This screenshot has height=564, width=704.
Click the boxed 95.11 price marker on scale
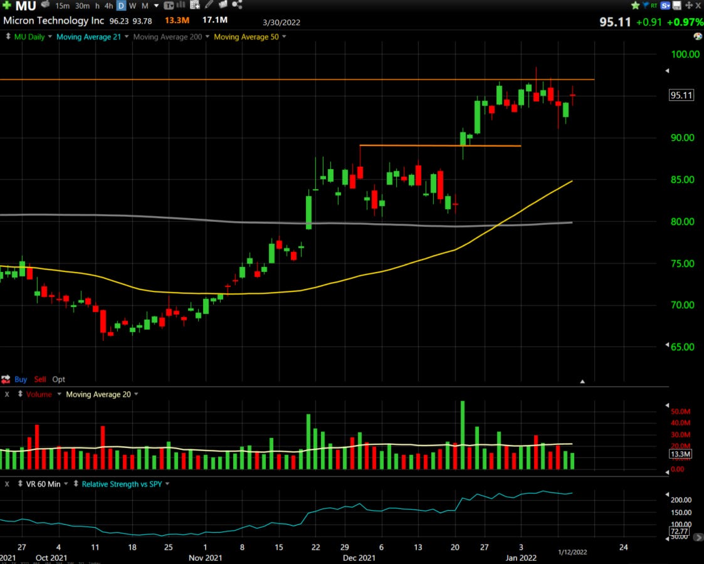[x=681, y=95]
